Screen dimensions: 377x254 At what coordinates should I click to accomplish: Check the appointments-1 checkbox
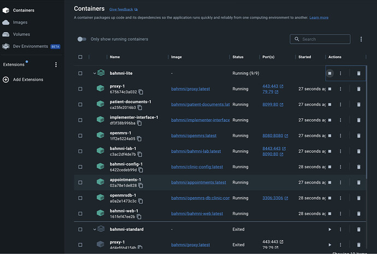tap(80, 182)
